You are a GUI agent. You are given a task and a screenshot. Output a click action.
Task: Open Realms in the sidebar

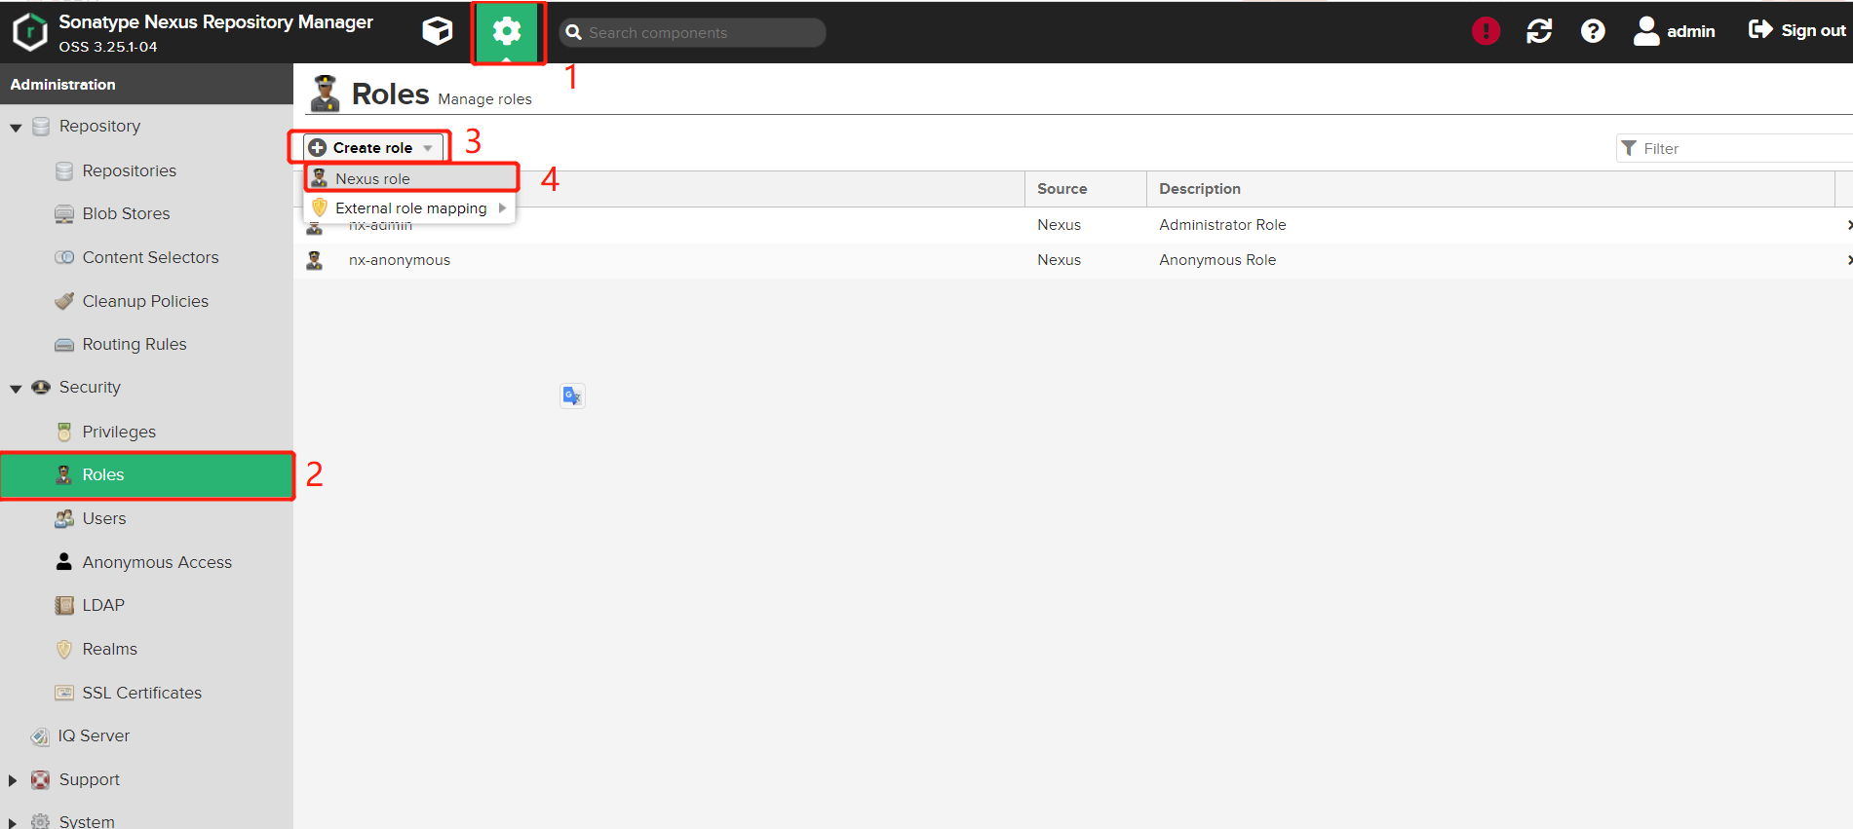[x=109, y=649]
